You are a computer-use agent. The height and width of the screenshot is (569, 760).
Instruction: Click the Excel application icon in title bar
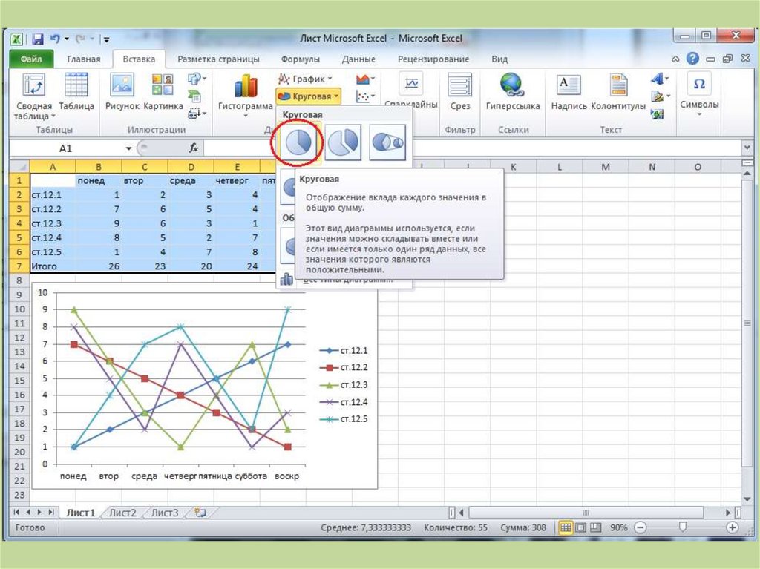pyautogui.click(x=17, y=39)
